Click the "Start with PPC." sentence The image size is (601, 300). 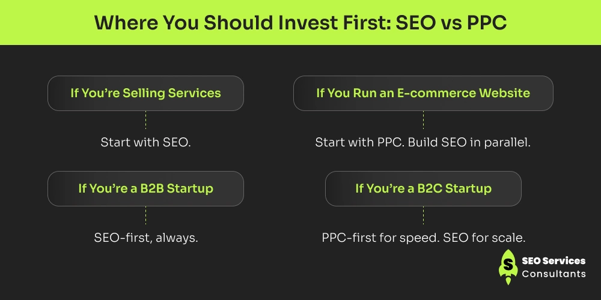(352, 143)
